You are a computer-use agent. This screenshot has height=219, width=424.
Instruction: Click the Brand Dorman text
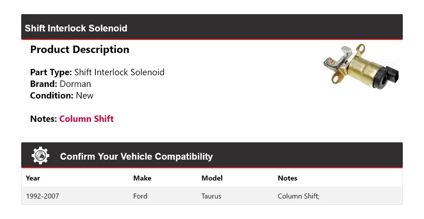click(75, 84)
